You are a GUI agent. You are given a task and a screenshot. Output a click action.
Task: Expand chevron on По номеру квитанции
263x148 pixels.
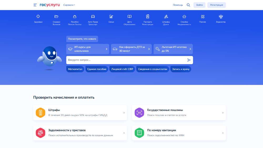(223, 133)
